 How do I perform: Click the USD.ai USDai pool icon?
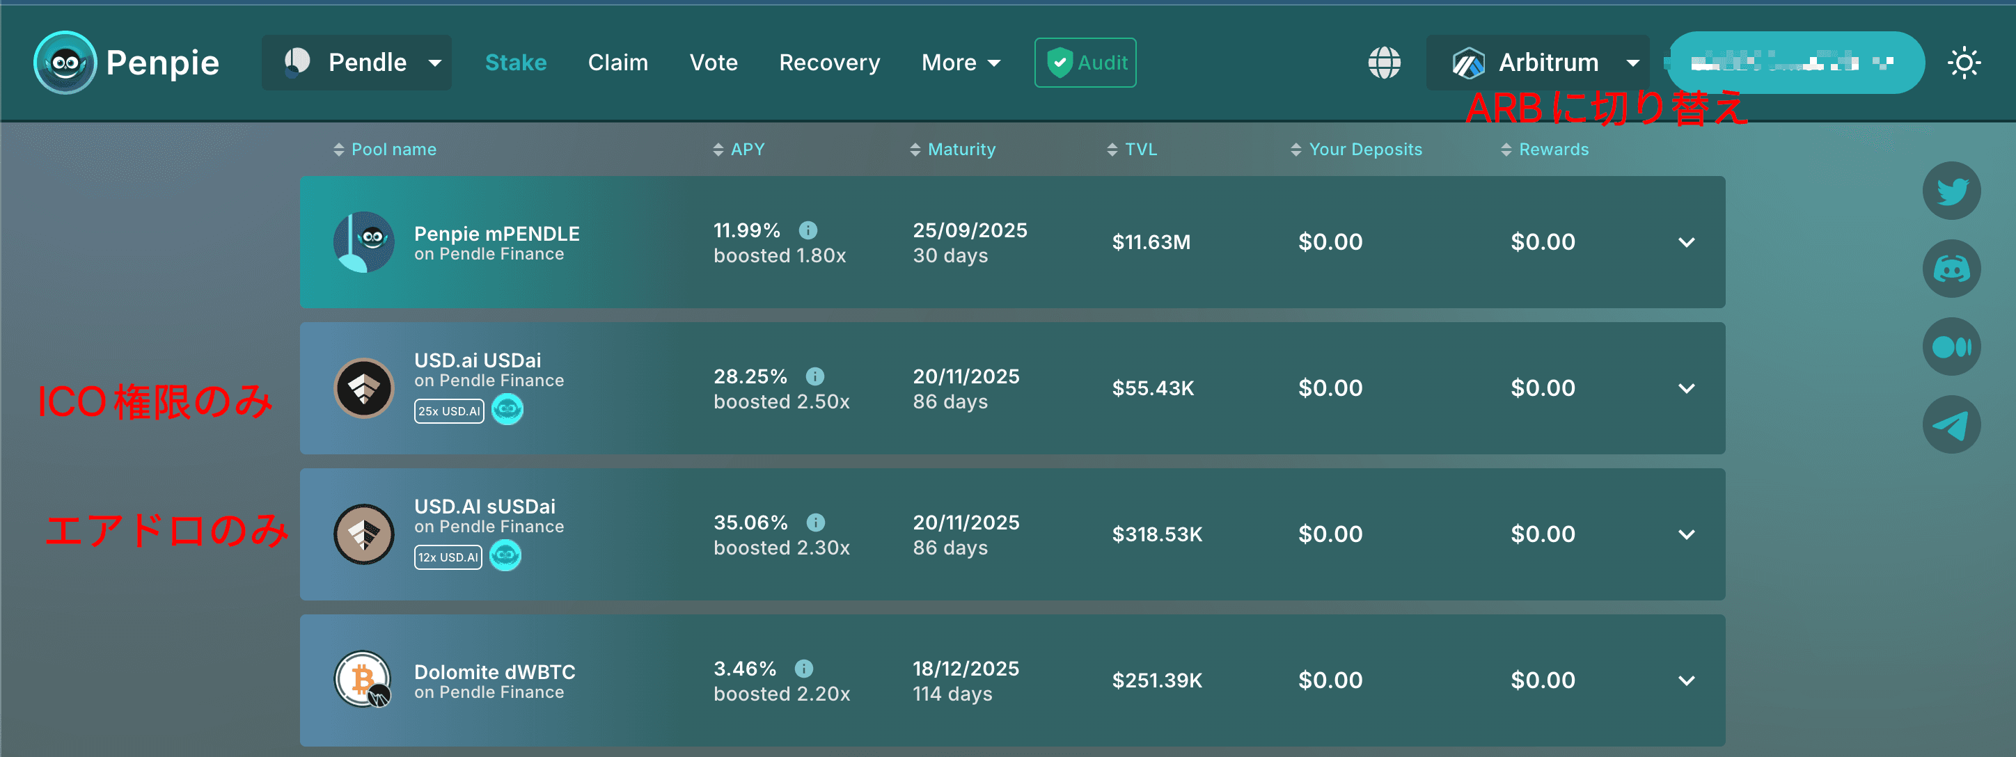(x=363, y=389)
